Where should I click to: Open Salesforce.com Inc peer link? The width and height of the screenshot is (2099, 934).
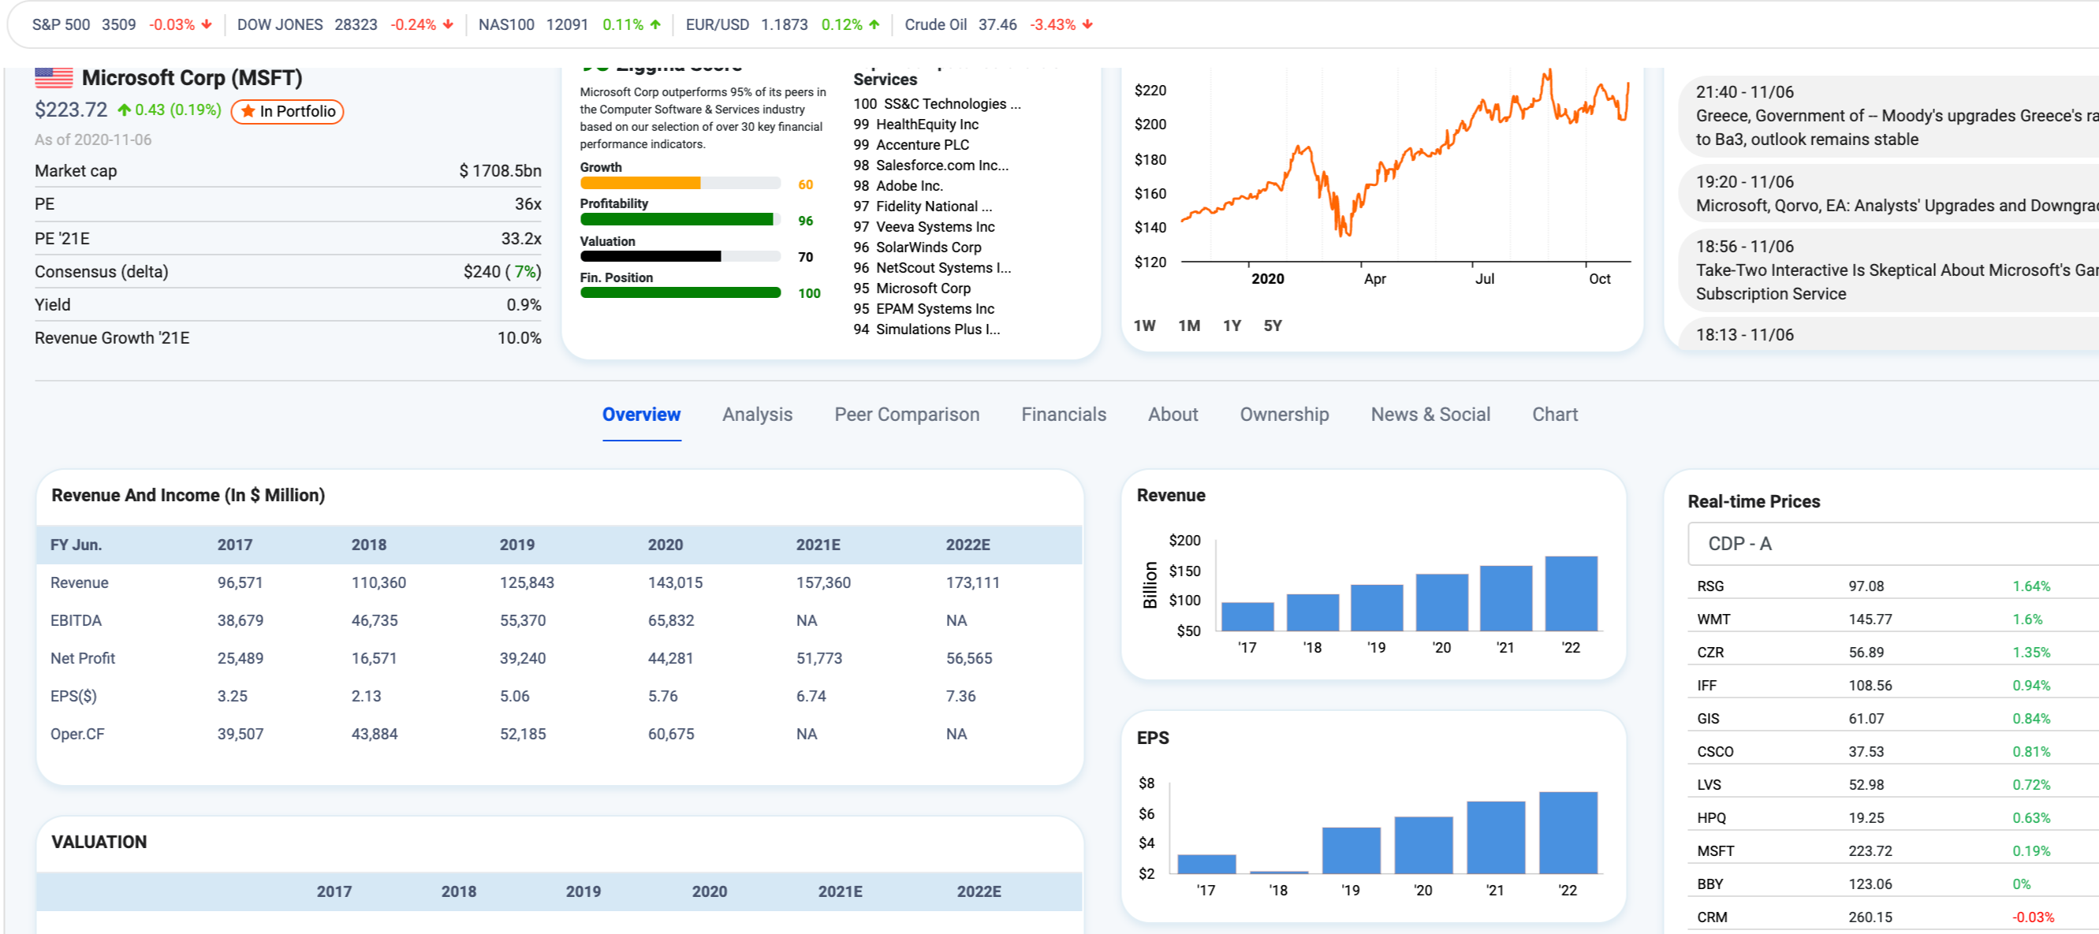pyautogui.click(x=942, y=166)
